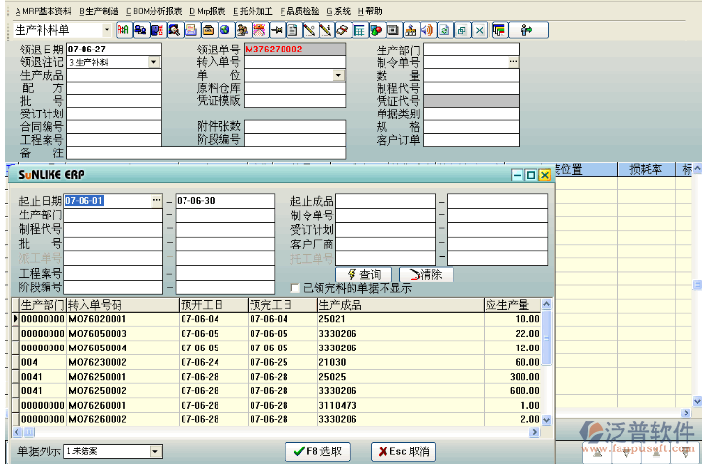This screenshot has width=705, height=464.
Task: Expand the 单位 dropdown arrow
Action: coord(338,75)
